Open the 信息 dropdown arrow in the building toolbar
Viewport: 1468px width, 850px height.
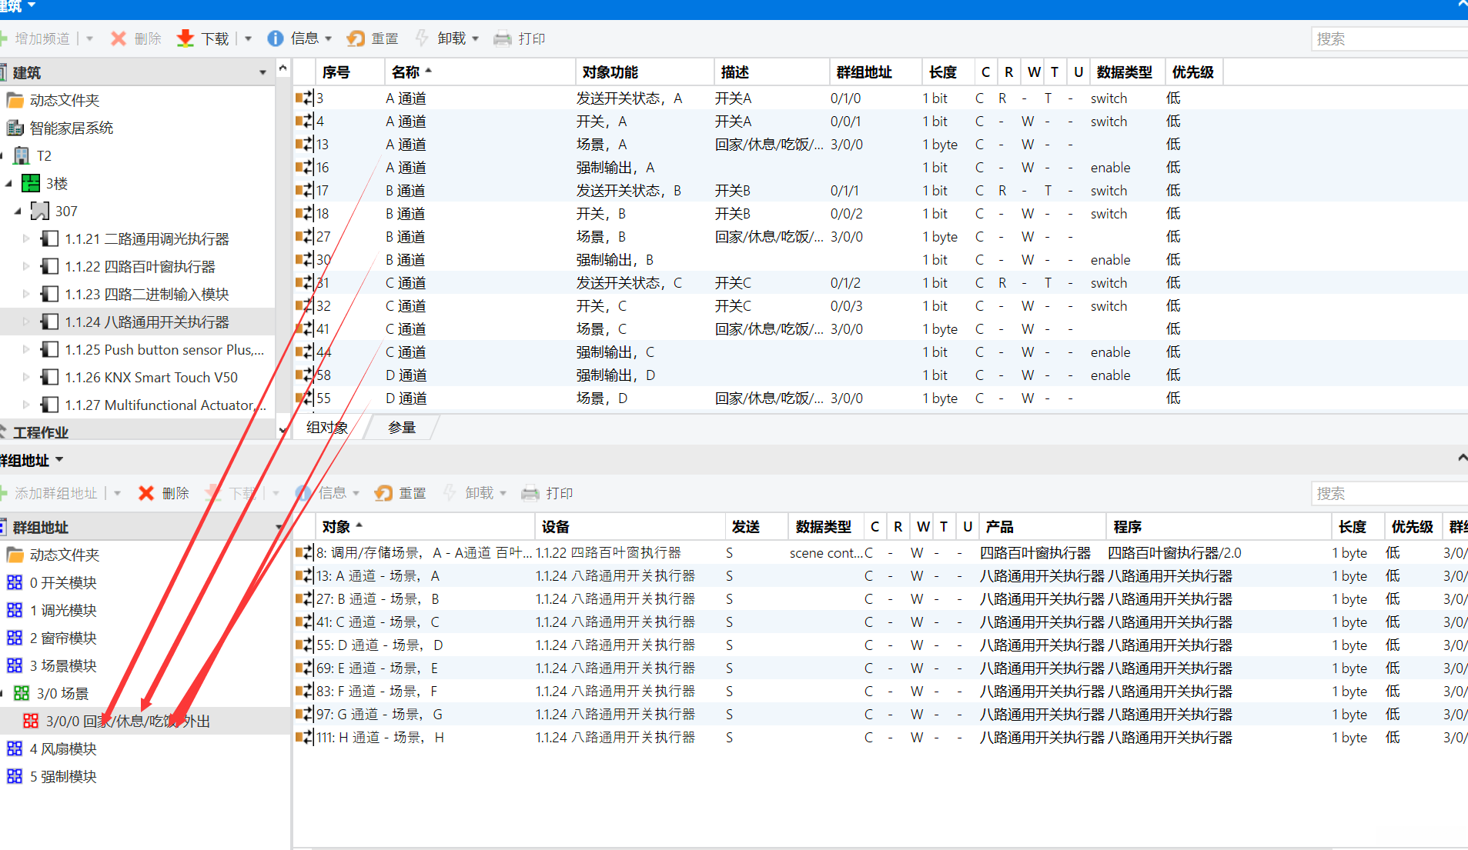point(329,38)
